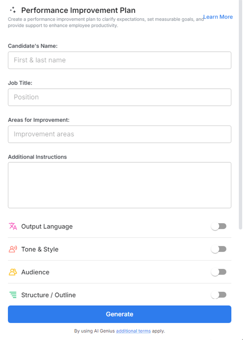Click the speaking person icon beside Tone & Style
Viewport: 243px width, 340px height.
[12, 249]
